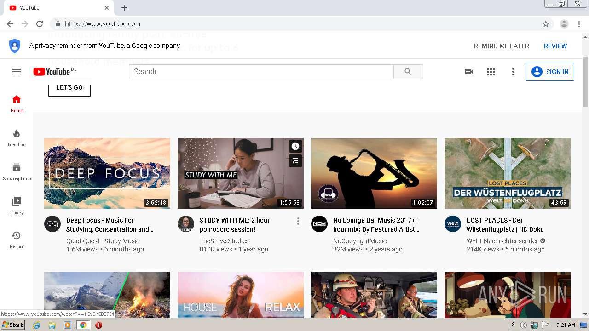This screenshot has width=589, height=331.
Task: Open Subscriptions in sidebar
Action: click(17, 172)
